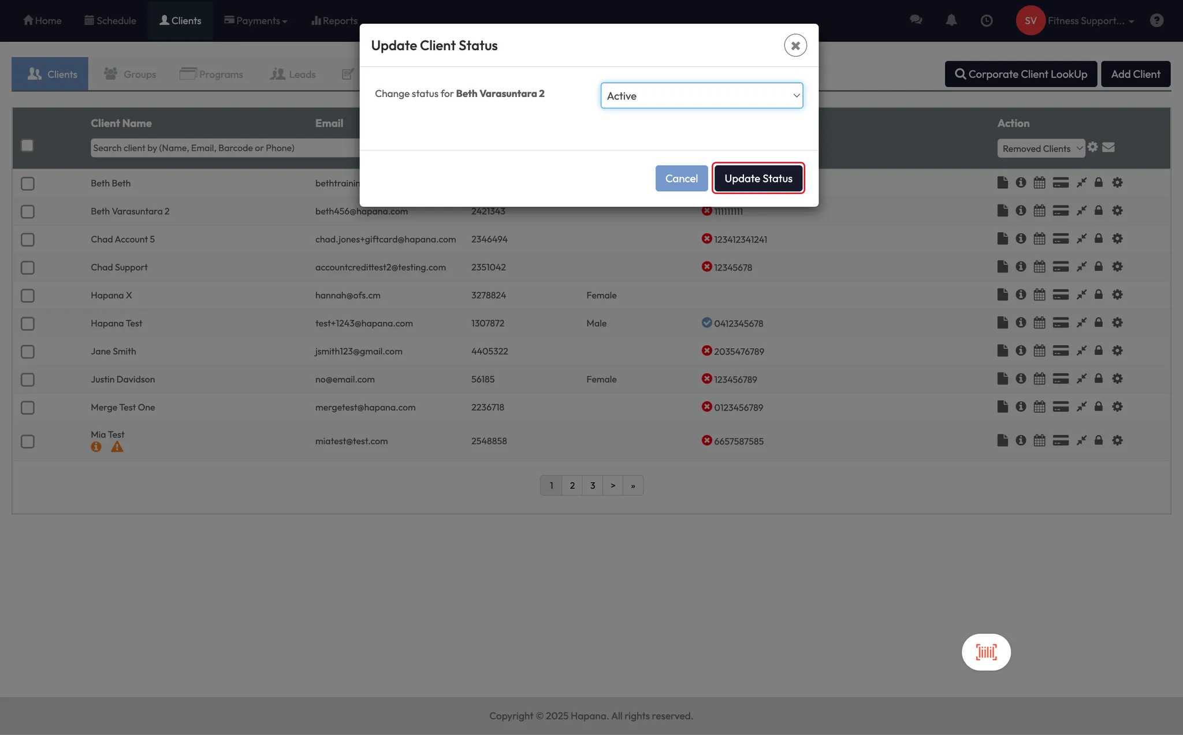Click the Update Status button

pyautogui.click(x=758, y=178)
